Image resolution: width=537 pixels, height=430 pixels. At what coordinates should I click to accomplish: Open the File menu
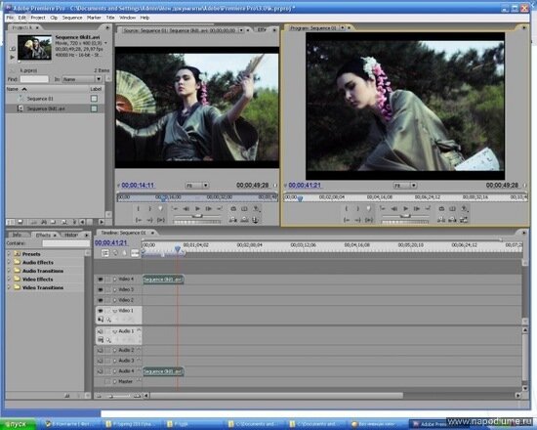pos(10,18)
